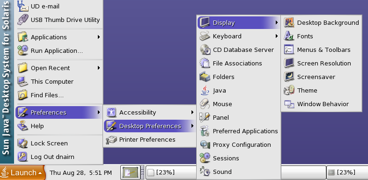Click the Run Application gears icon

tap(23, 50)
